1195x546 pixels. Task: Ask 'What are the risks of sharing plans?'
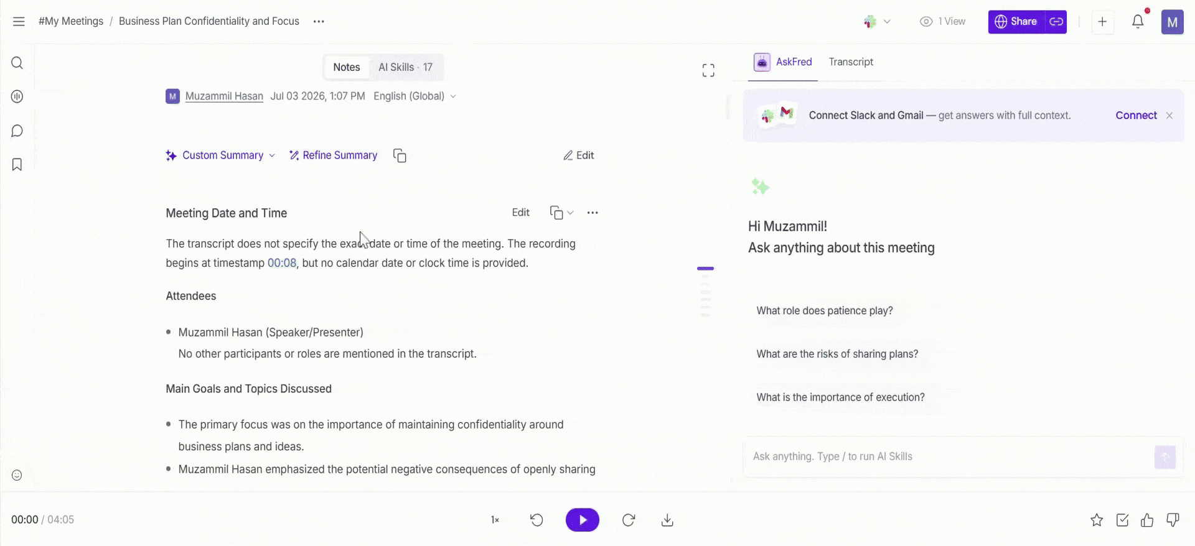coord(837,354)
